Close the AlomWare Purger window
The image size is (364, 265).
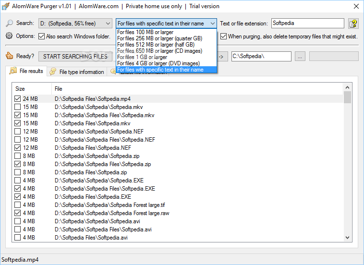coord(356,6)
